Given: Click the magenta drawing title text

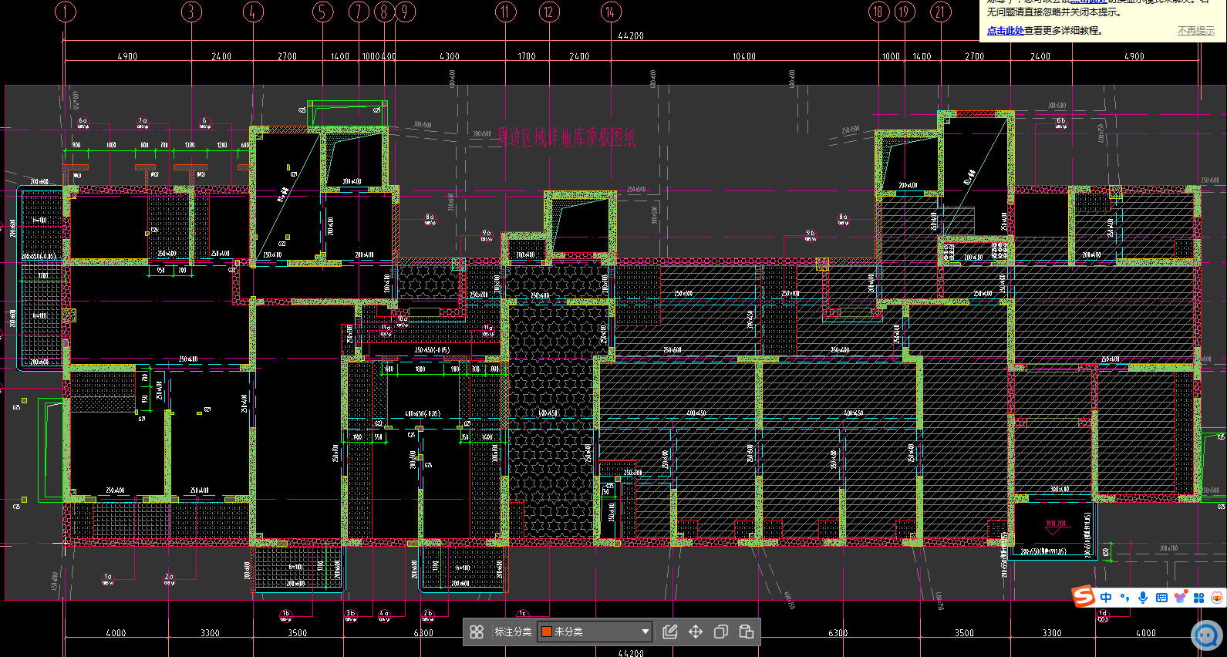Looking at the screenshot, I should click(566, 138).
